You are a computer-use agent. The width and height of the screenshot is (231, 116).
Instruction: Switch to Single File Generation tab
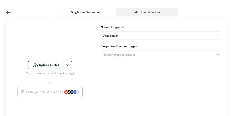point(86,12)
